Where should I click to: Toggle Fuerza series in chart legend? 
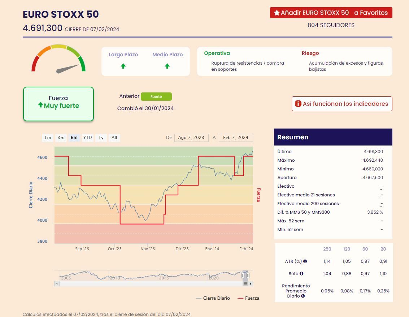(x=248, y=298)
